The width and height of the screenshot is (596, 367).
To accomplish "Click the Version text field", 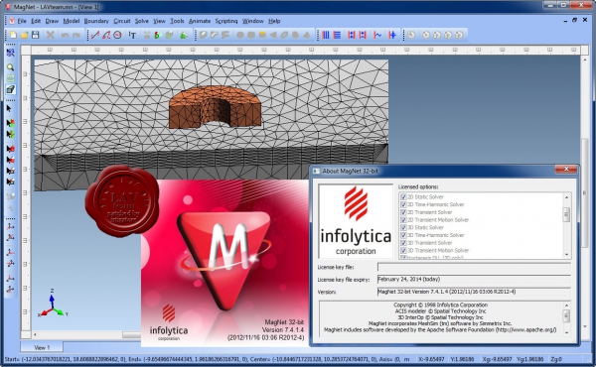I will coord(474,292).
